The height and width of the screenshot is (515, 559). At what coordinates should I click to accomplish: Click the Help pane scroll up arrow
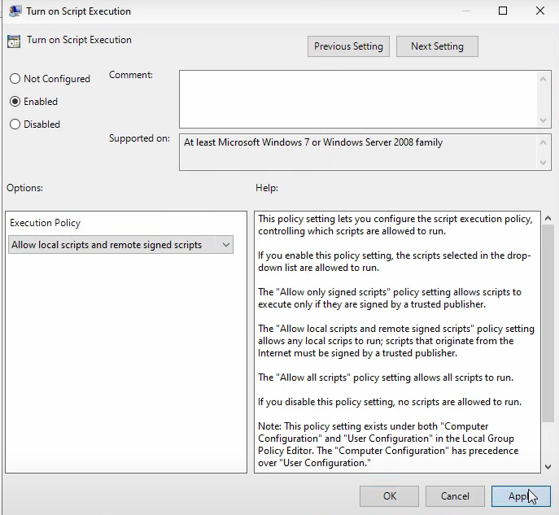(548, 218)
